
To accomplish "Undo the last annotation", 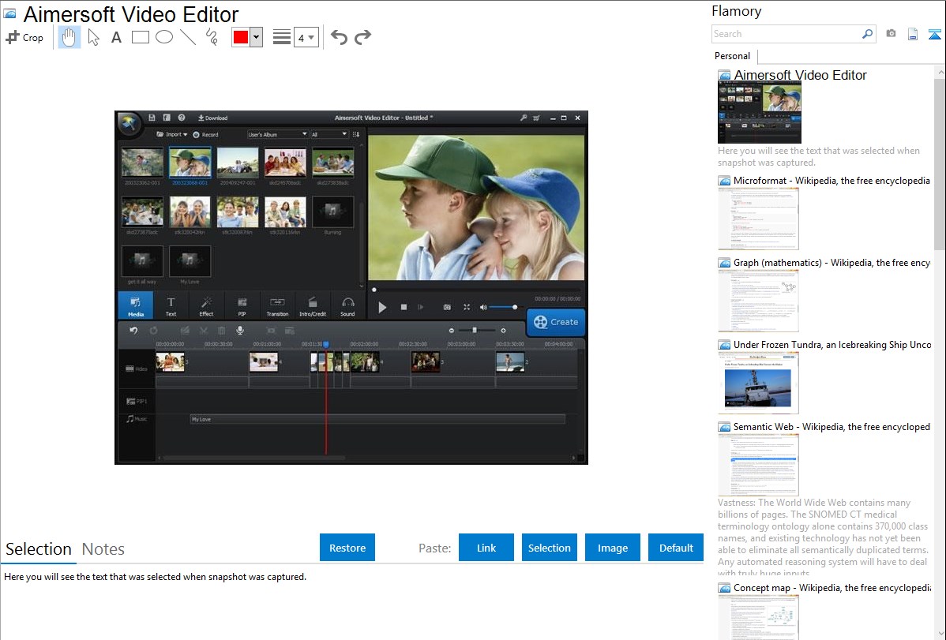I will (339, 37).
